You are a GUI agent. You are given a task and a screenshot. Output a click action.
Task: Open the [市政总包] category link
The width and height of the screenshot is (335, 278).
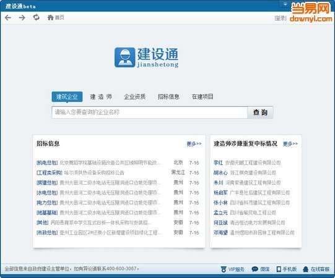coord(47,232)
